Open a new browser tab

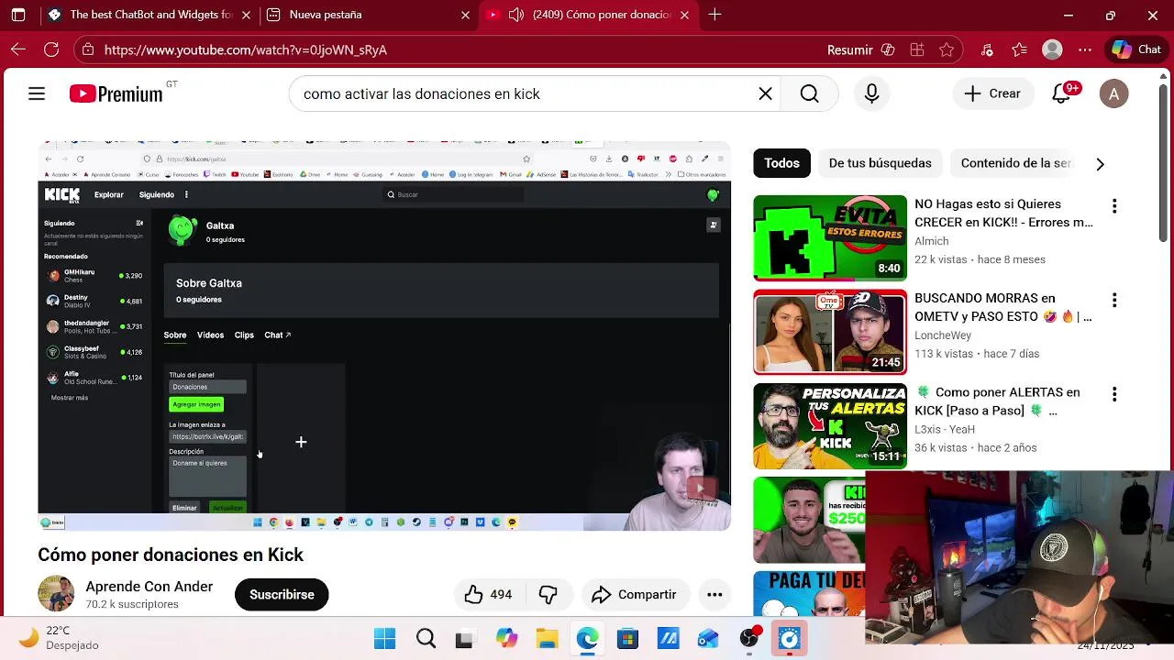714,15
